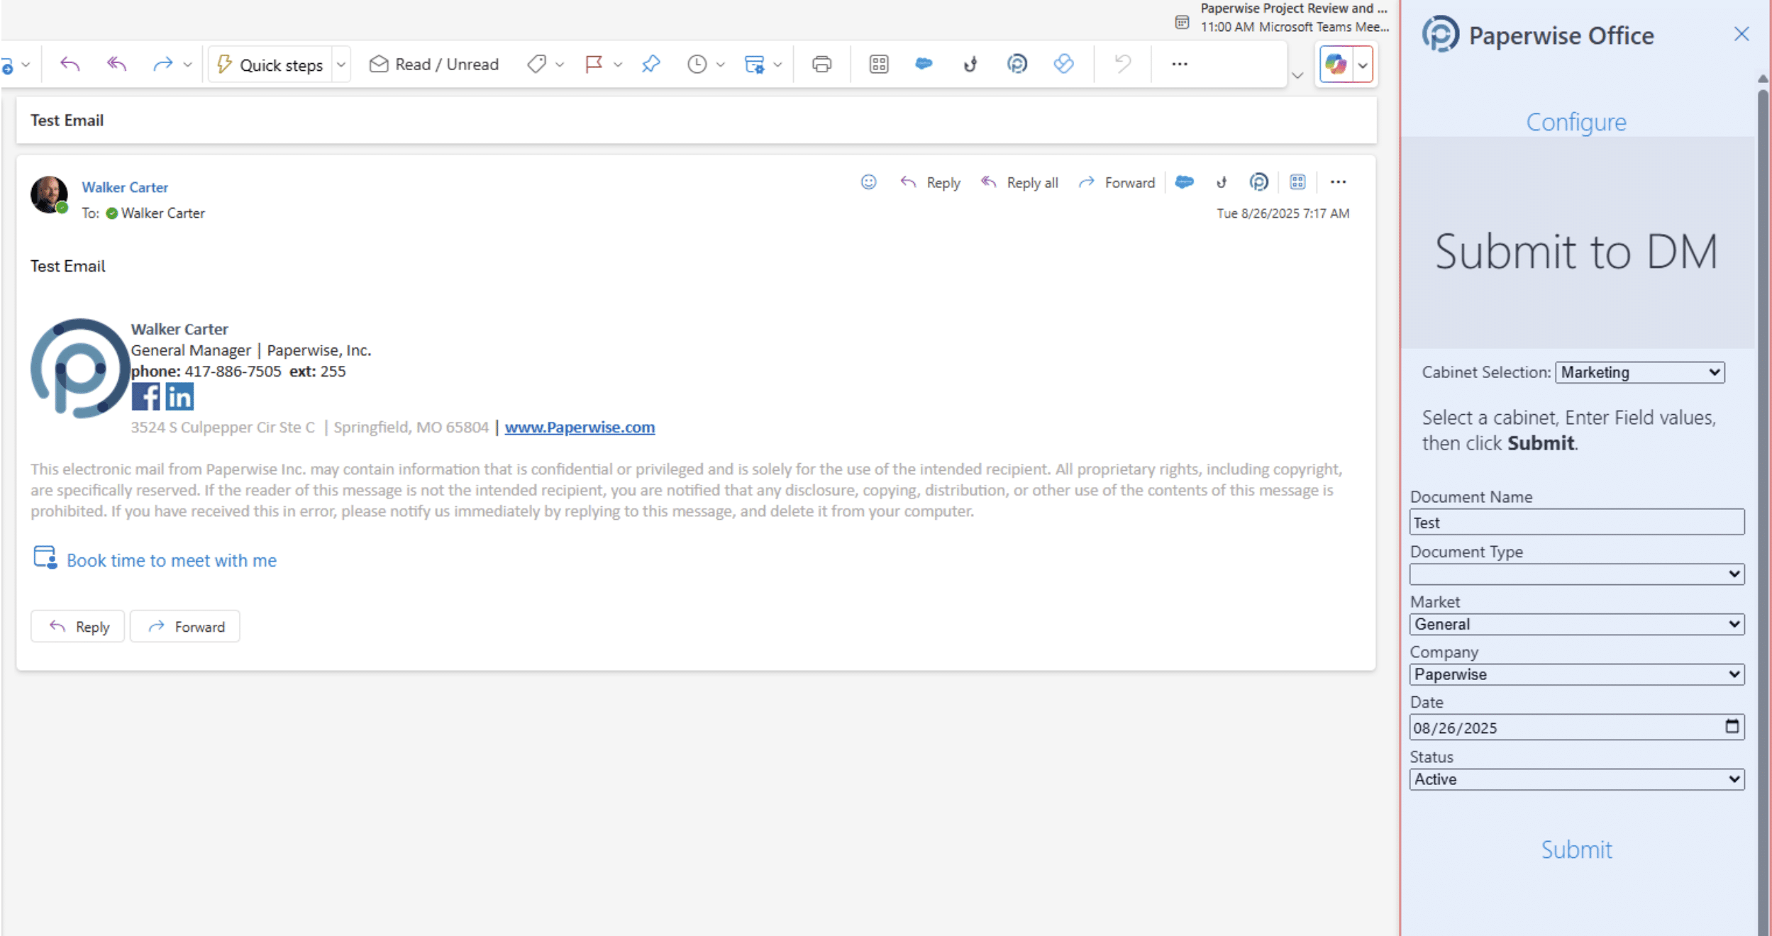
Task: Open the flag options dropdown arrow
Action: pos(618,65)
